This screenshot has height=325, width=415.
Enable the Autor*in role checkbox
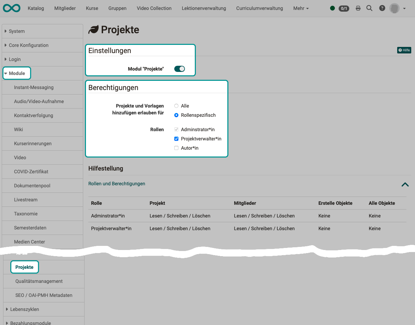[x=176, y=148]
